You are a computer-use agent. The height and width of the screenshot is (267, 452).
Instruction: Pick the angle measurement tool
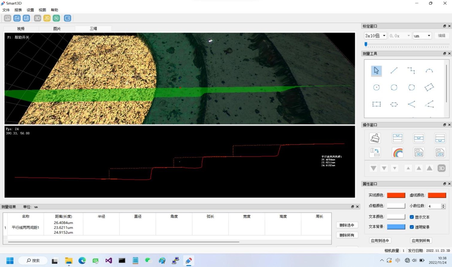coord(411,104)
